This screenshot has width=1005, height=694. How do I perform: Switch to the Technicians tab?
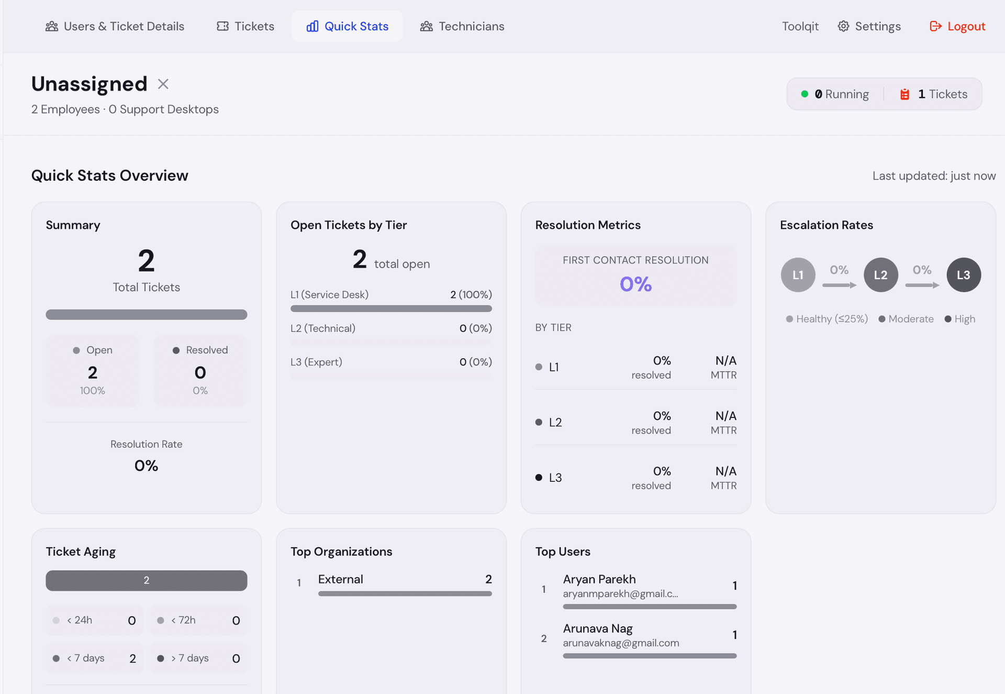click(462, 26)
